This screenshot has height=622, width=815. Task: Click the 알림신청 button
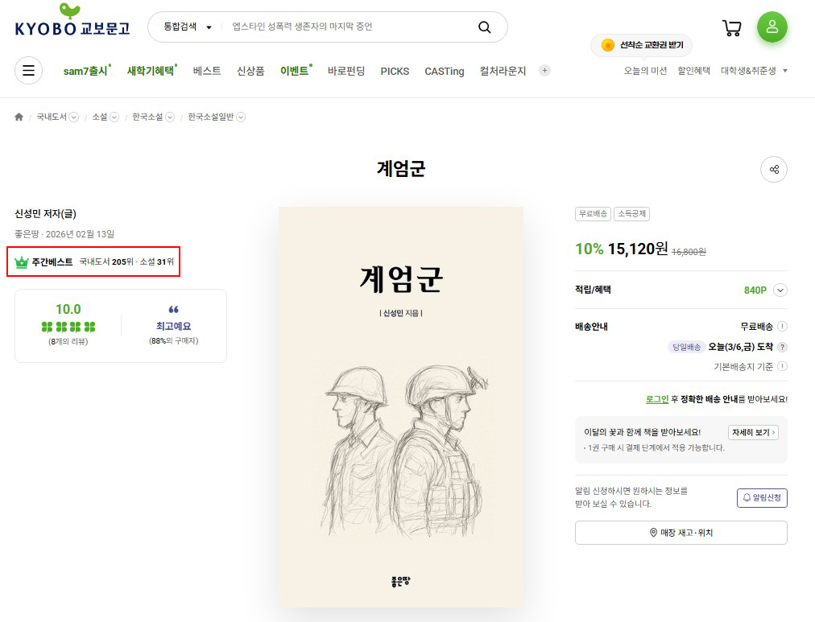tap(761, 498)
